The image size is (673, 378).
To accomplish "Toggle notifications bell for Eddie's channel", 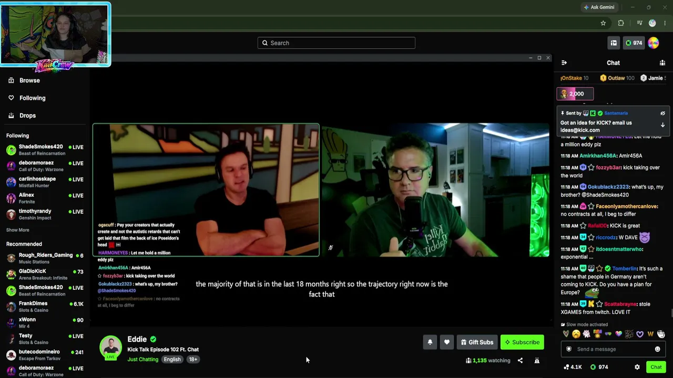I will (x=430, y=342).
